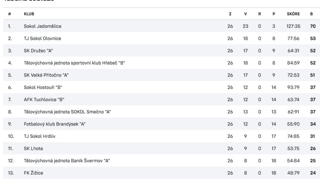Open the Sokol Jedomělice club link

click(43, 26)
